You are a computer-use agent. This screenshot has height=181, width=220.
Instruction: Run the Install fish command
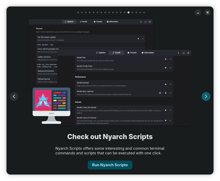pyautogui.click(x=166, y=59)
